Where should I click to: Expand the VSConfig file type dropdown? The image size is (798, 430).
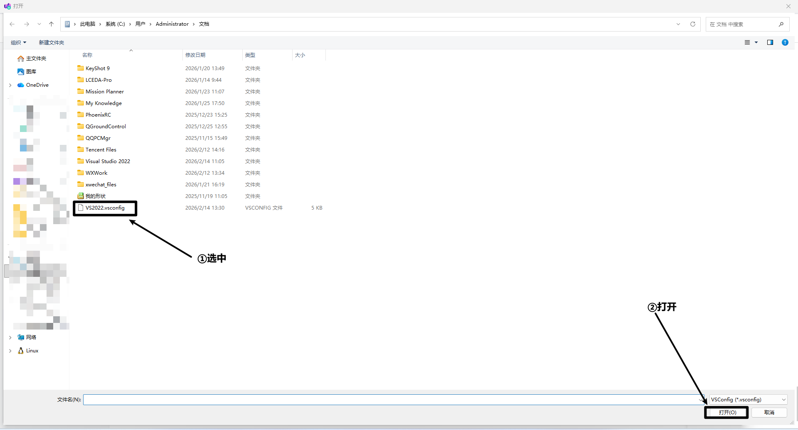point(783,400)
